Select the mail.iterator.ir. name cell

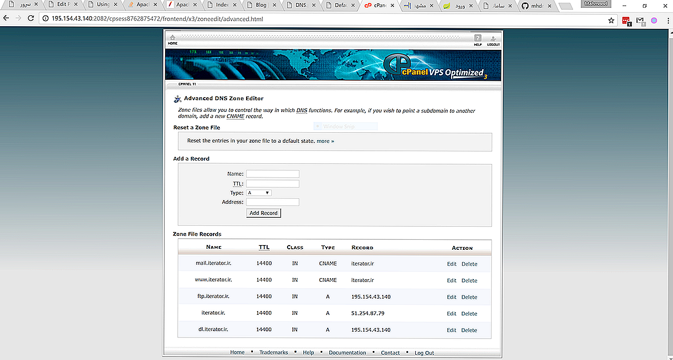(213, 263)
